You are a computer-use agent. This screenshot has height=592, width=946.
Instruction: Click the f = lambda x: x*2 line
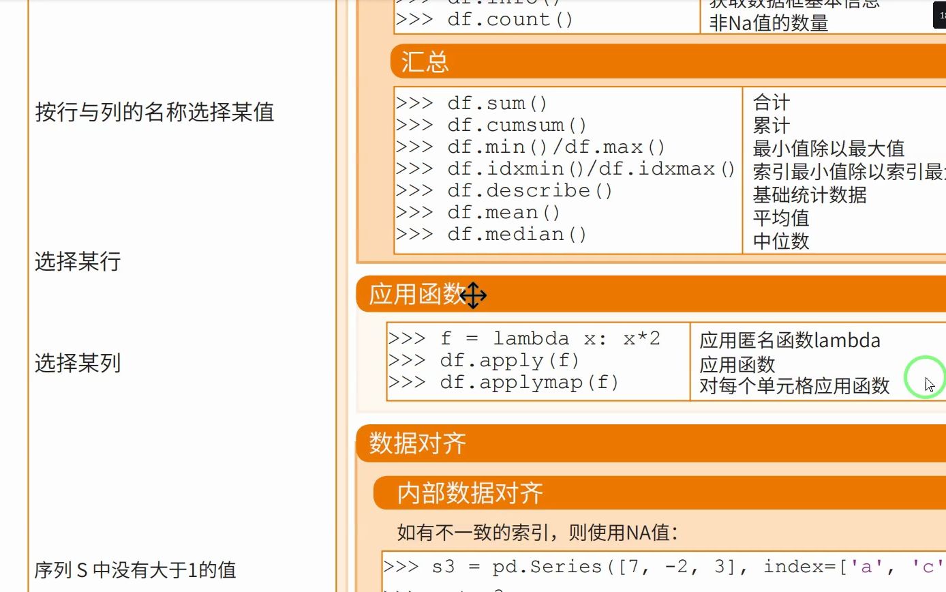[x=524, y=339]
